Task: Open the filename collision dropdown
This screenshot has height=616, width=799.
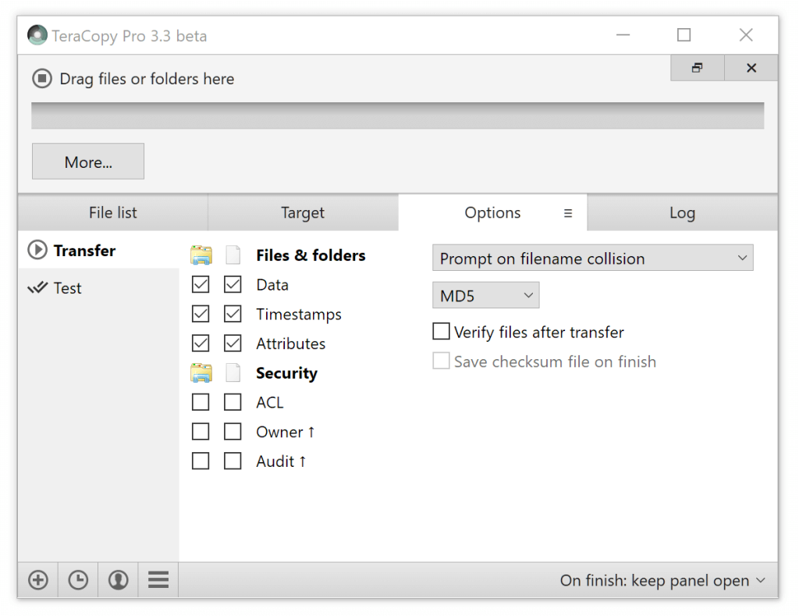Action: (x=593, y=258)
